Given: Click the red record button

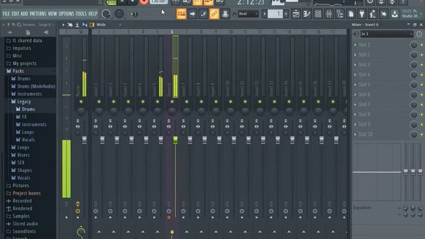Looking at the screenshot, I should click(143, 2).
